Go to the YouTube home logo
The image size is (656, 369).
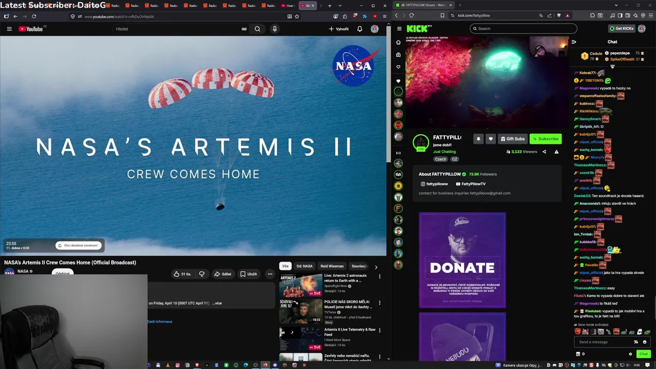[x=32, y=29]
